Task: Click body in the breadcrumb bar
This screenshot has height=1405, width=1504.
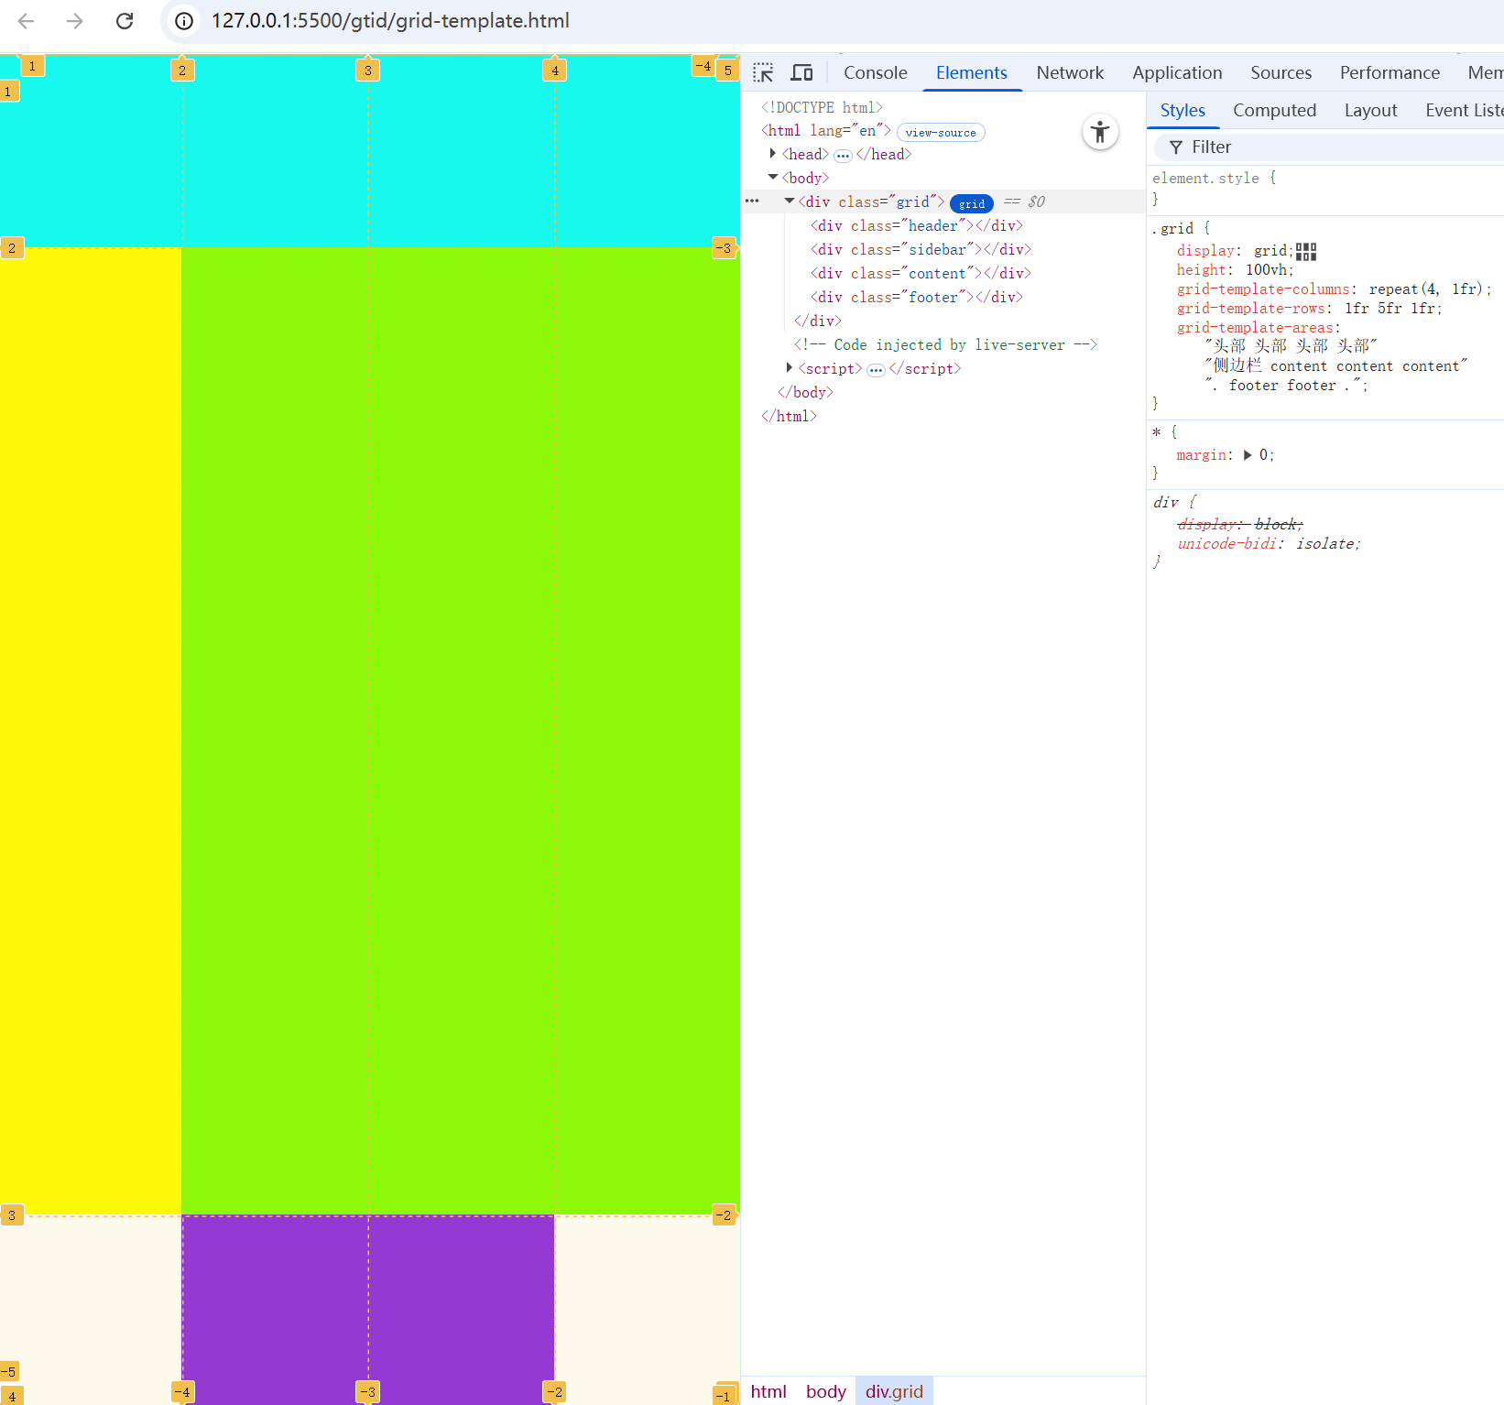Action: pyautogui.click(x=825, y=1391)
